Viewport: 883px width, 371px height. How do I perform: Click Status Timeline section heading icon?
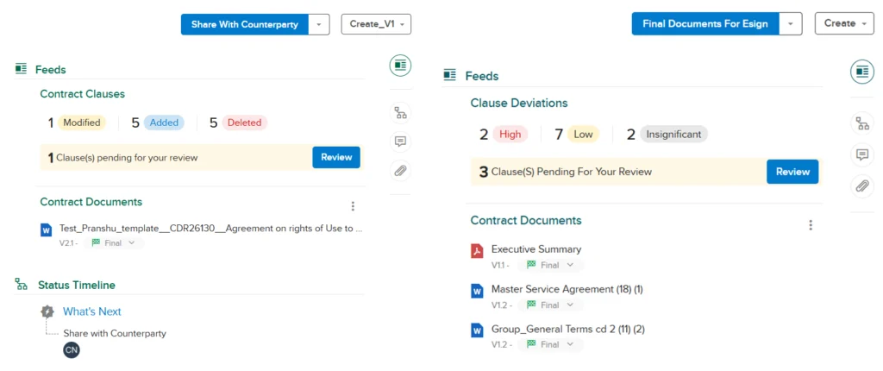pos(22,285)
